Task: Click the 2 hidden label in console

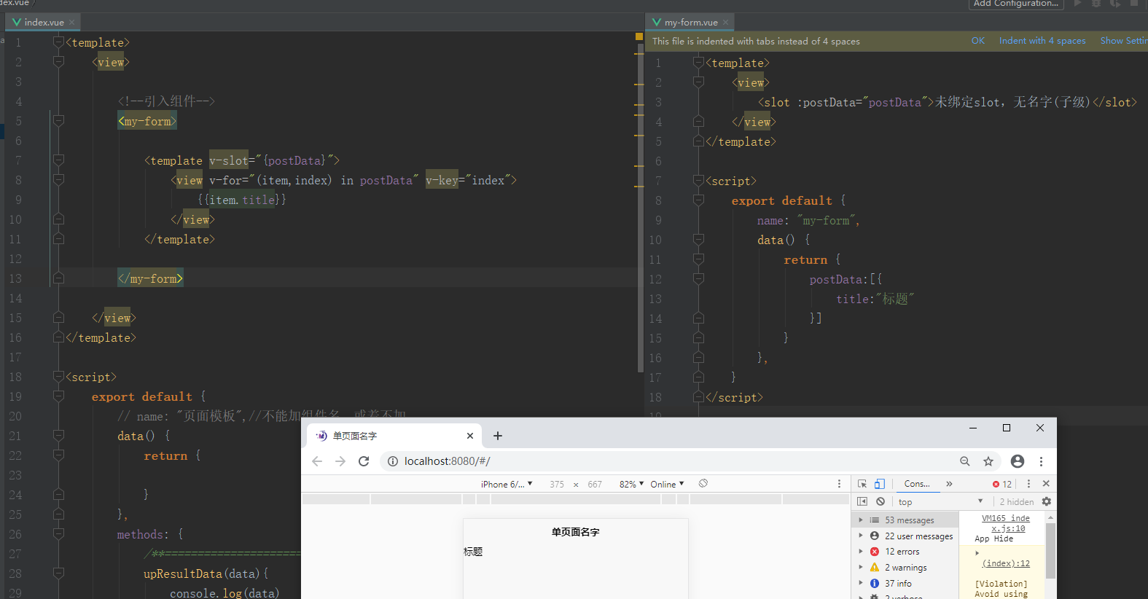Action: [1017, 501]
